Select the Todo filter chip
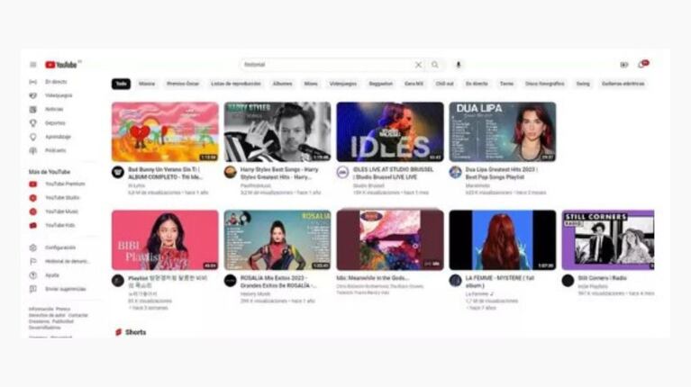This screenshot has height=387, width=691. [x=121, y=84]
